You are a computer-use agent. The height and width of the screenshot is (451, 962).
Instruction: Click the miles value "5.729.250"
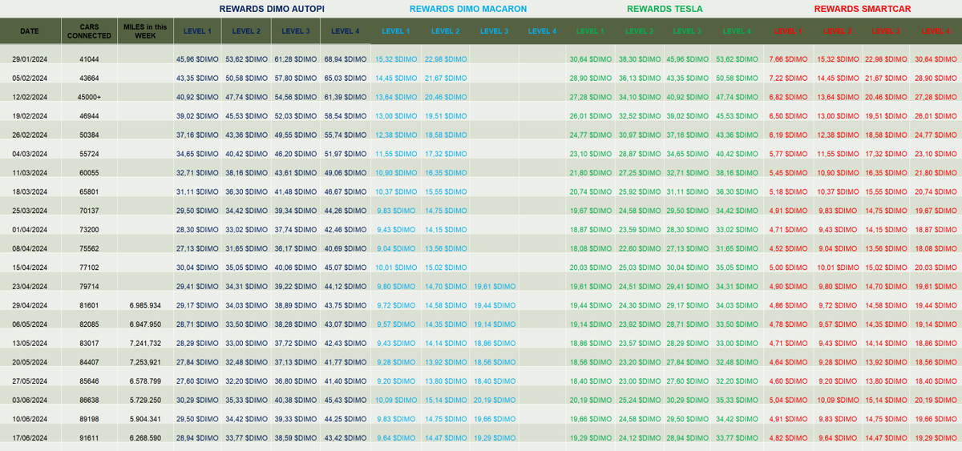point(145,400)
